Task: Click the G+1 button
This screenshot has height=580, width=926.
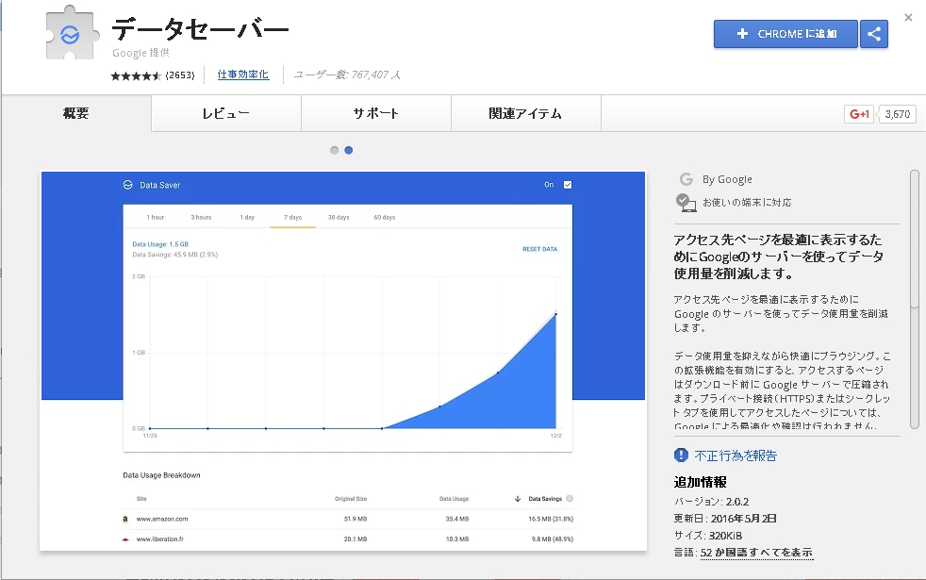Action: click(859, 114)
